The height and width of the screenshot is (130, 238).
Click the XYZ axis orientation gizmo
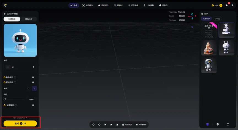point(192,16)
